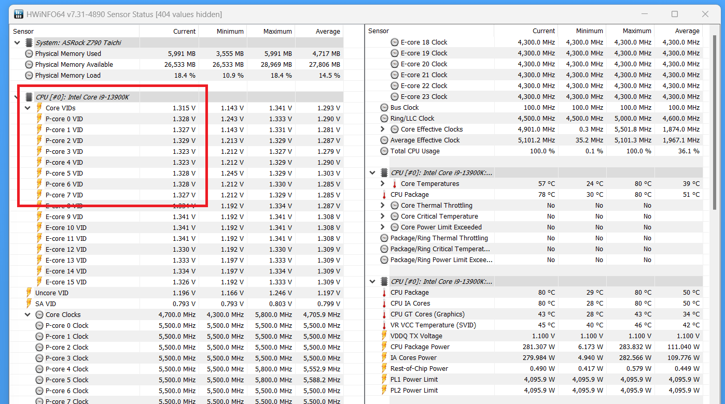Collapse the Core VIDs group

click(27, 108)
